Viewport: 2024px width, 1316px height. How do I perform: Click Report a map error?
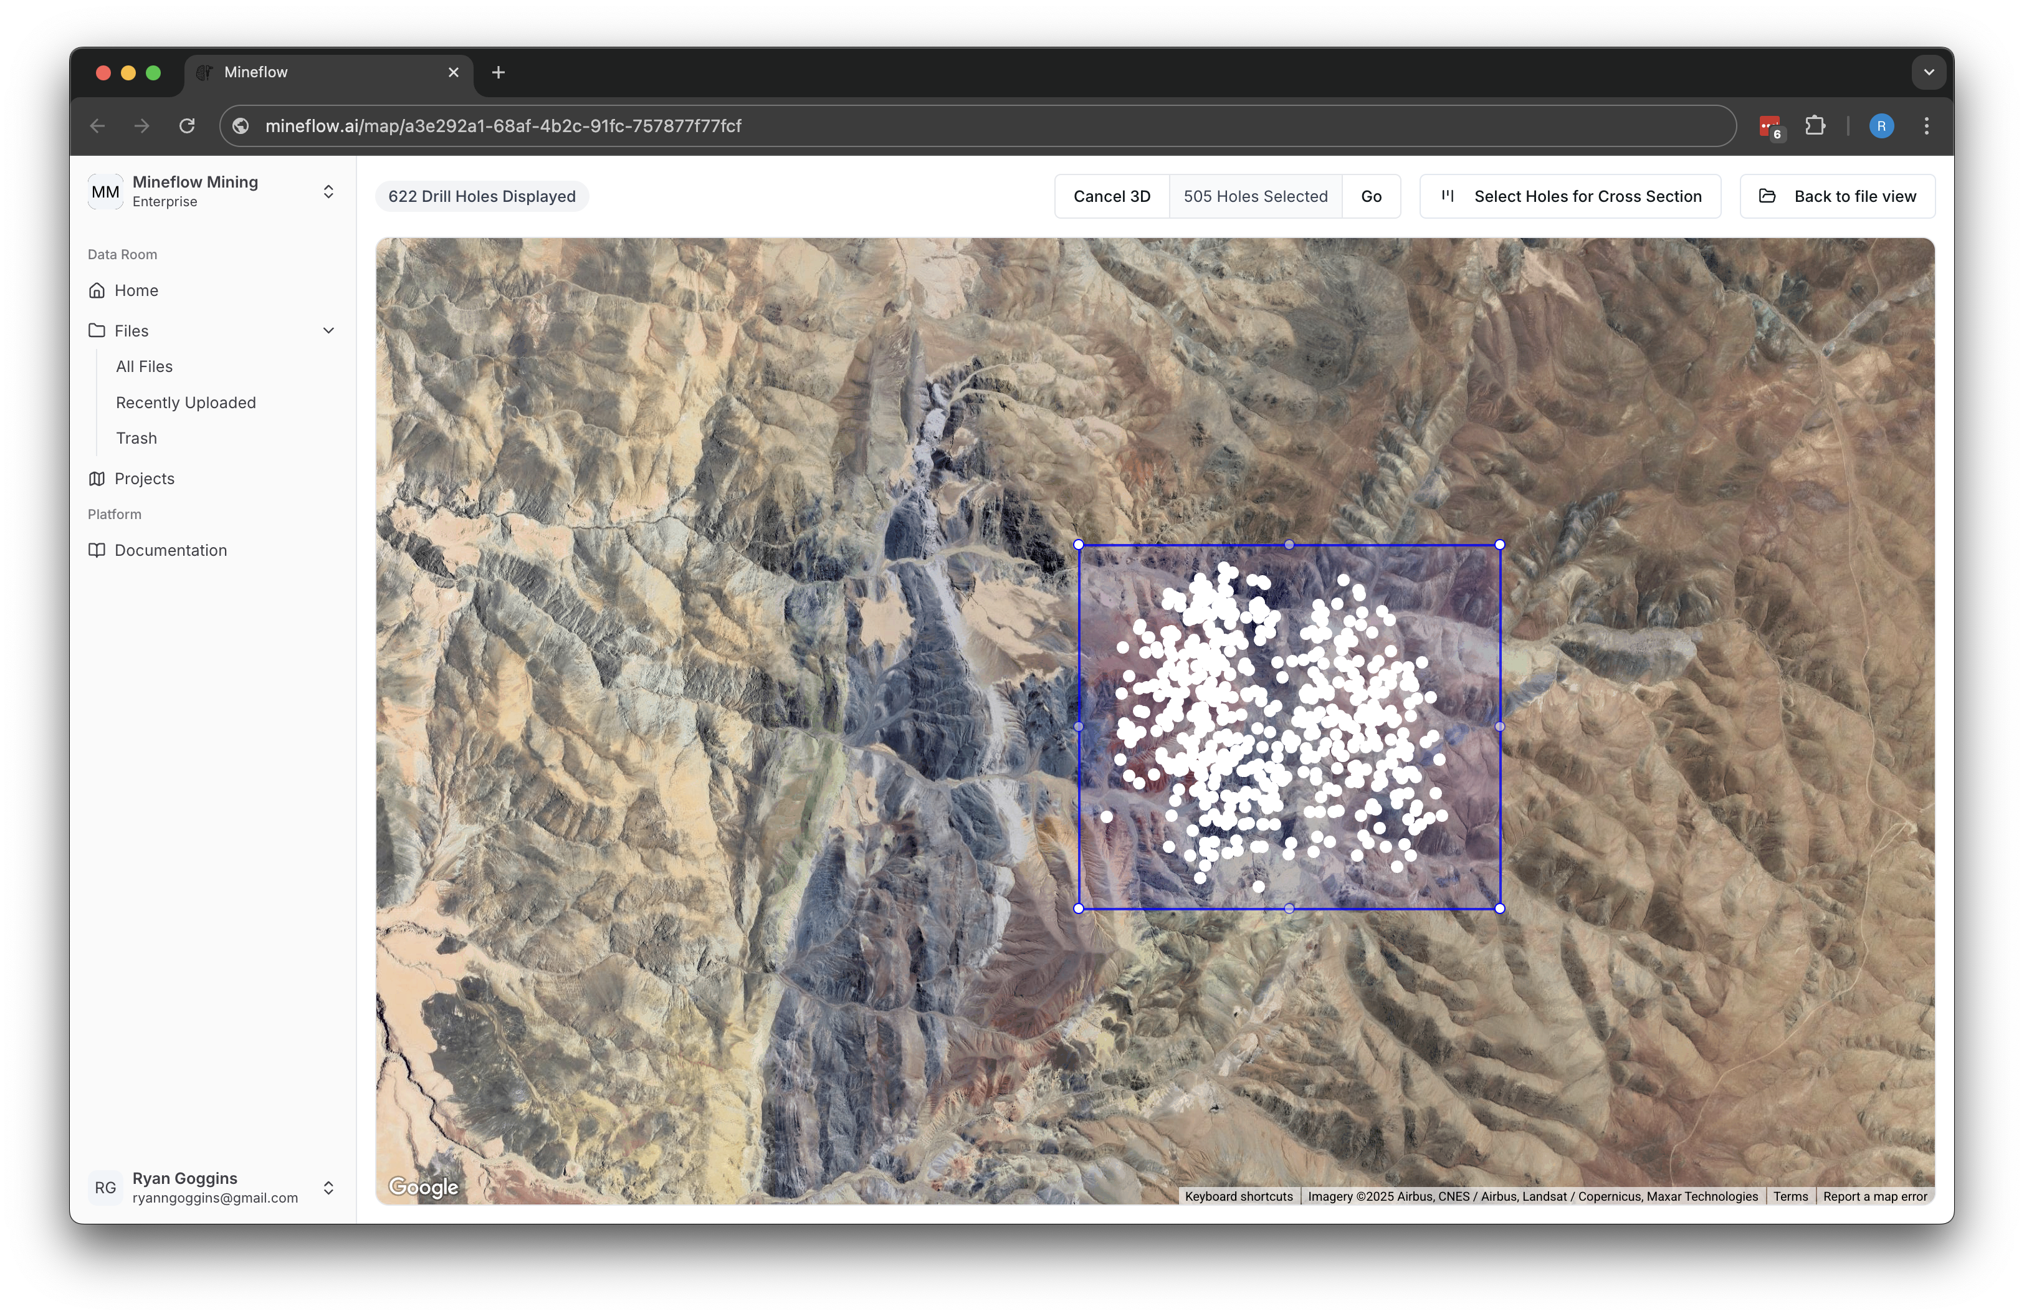point(1875,1196)
